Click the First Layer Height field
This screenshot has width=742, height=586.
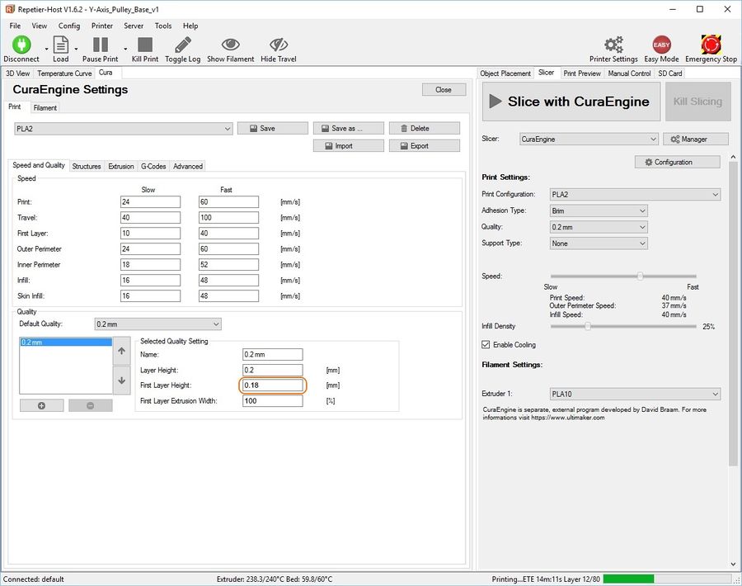[273, 385]
